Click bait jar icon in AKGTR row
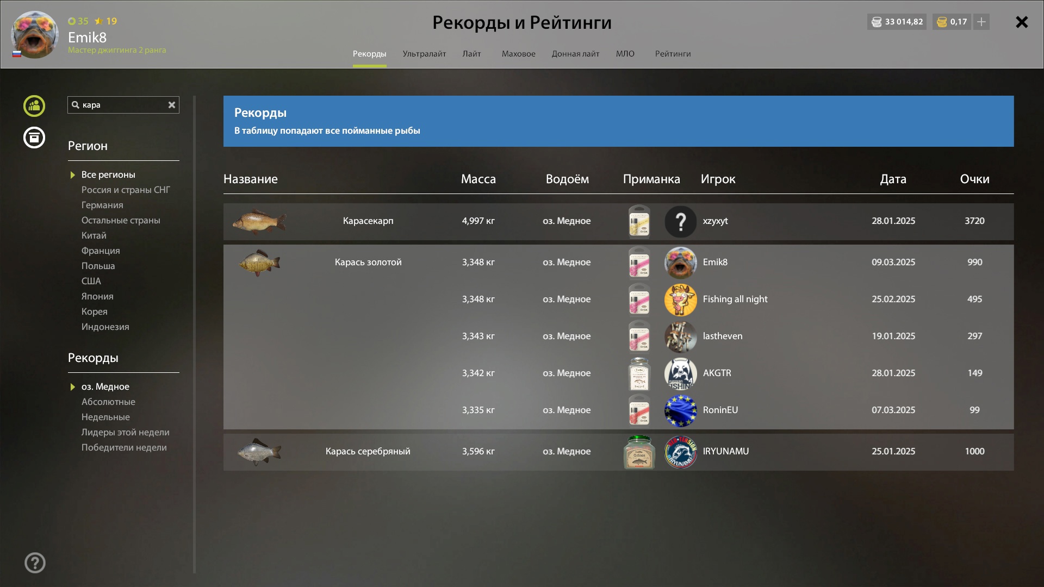Viewport: 1044px width, 587px height. [x=639, y=374]
